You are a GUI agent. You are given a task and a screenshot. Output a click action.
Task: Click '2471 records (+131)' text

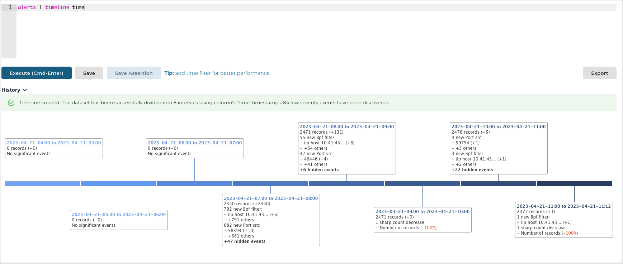coord(322,132)
